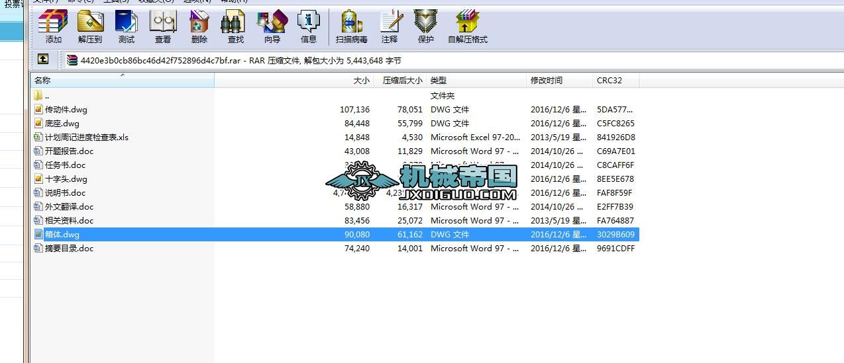Screen dimensions: 844x363
Task: Launch the 向导 (Wizard) toolbar icon
Action: click(x=272, y=23)
